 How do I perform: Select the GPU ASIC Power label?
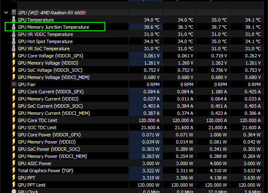(x=35, y=164)
